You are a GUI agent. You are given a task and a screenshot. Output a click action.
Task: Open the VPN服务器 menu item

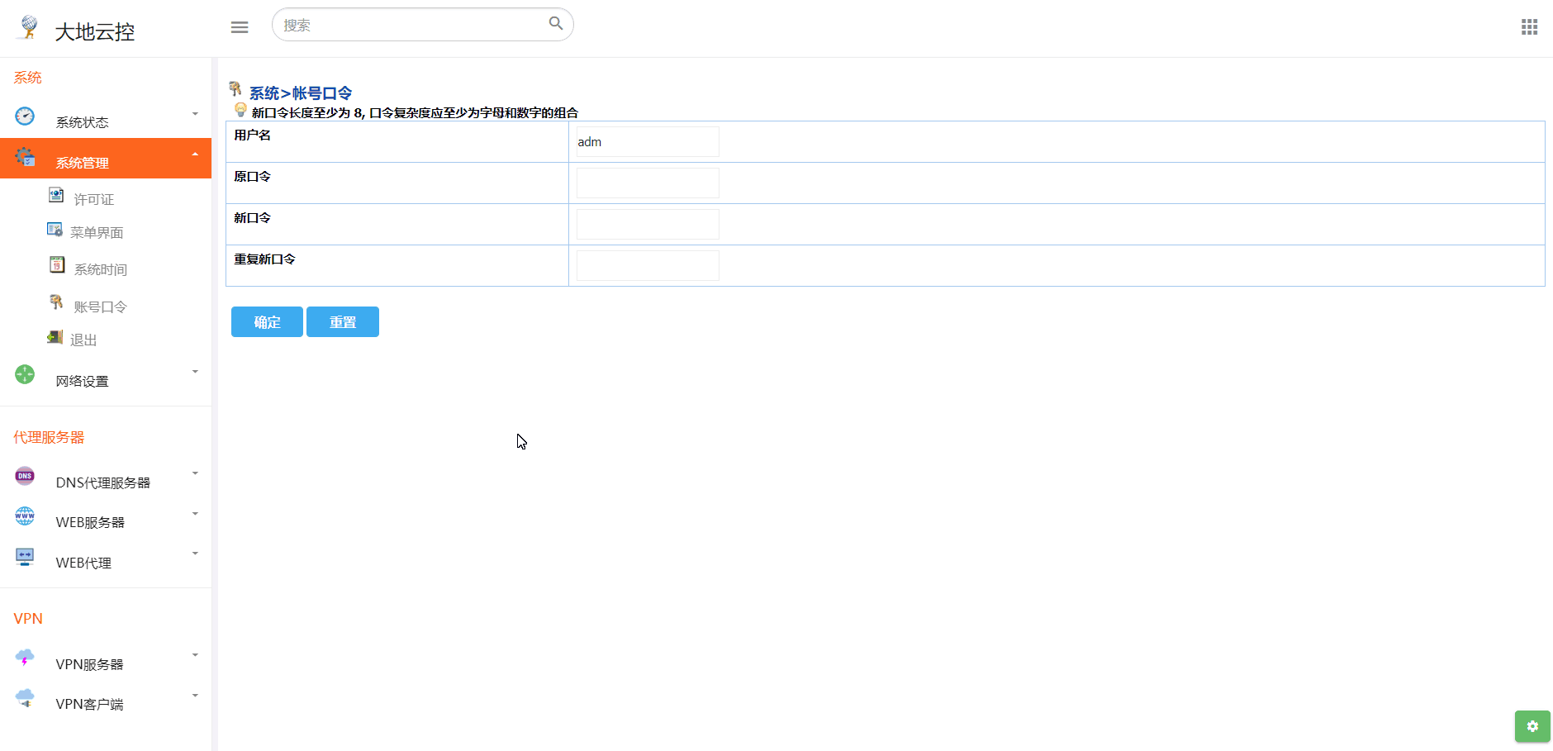106,658
